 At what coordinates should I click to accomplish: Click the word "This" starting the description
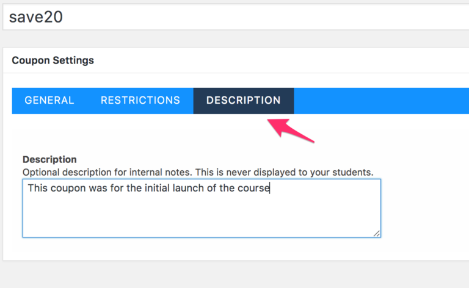click(x=38, y=188)
